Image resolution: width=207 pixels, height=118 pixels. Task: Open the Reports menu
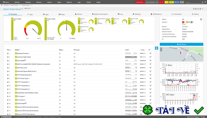pyautogui.click(x=69, y=2)
